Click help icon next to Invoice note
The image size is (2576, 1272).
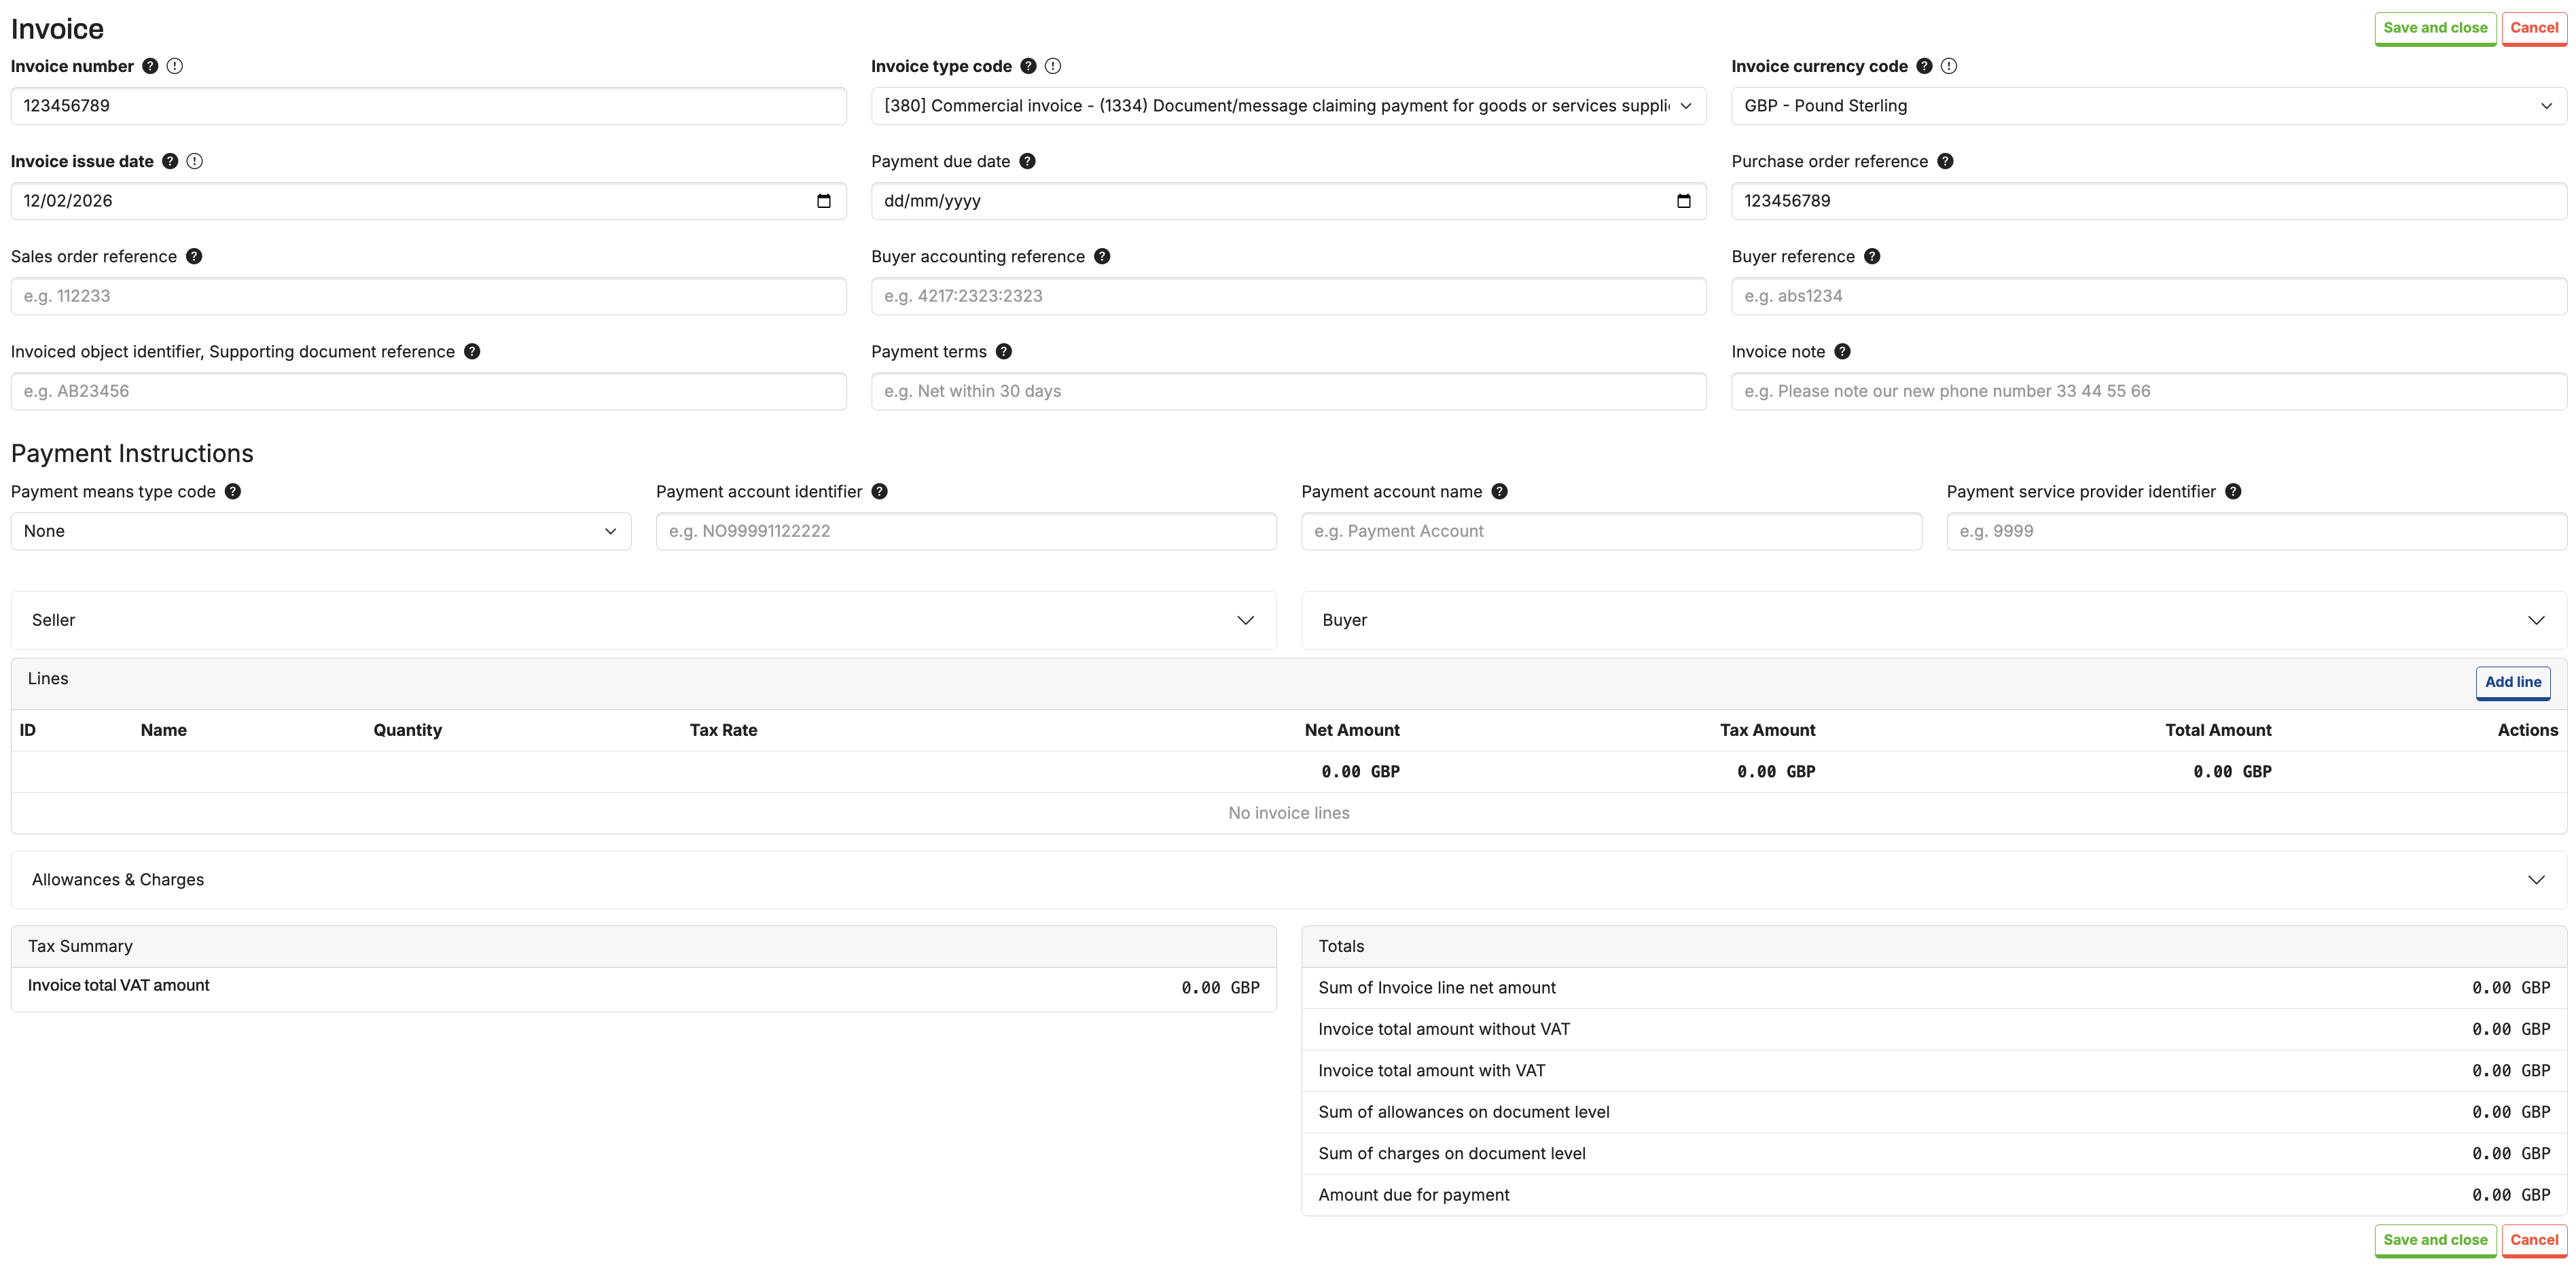(x=1842, y=351)
